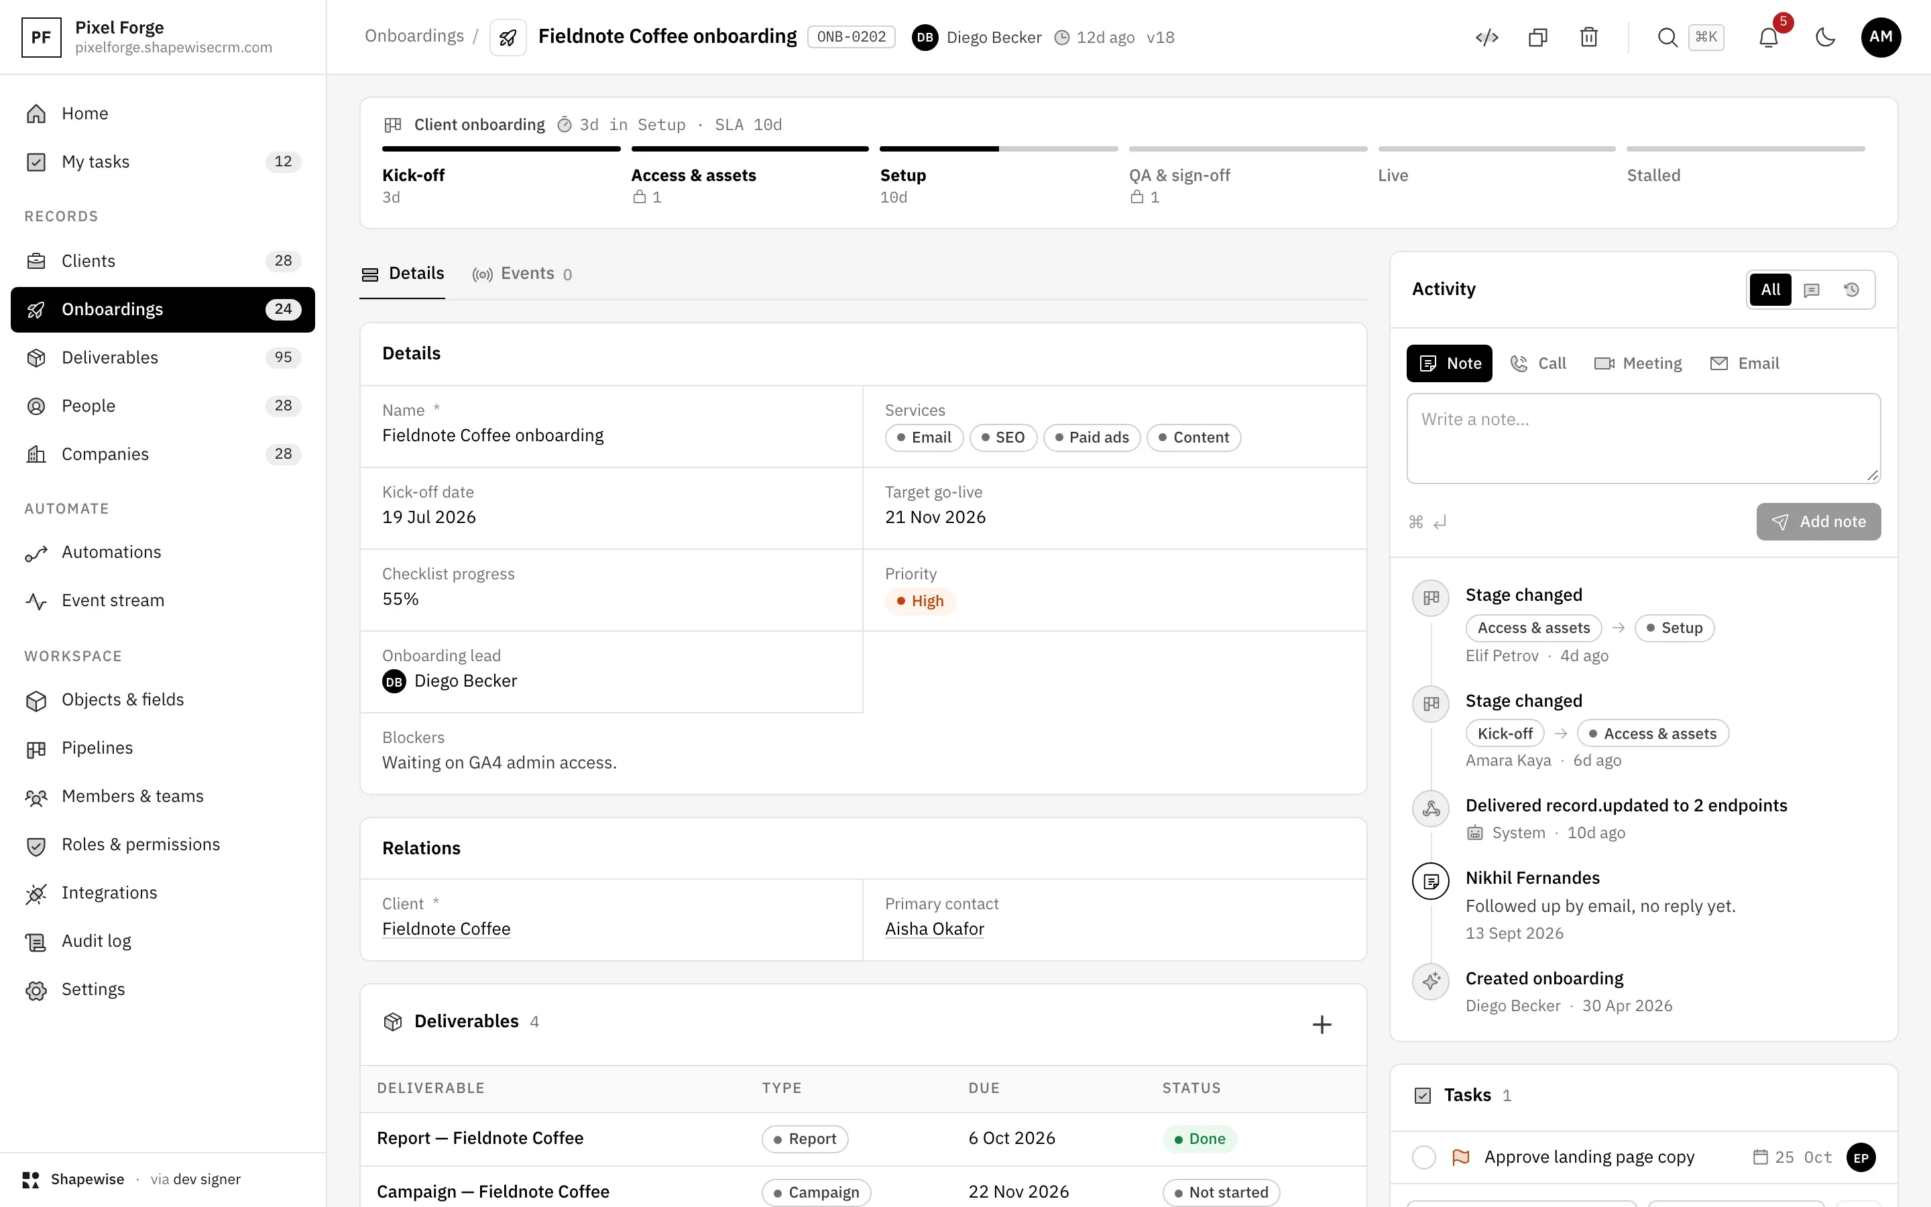Duplicate record with the copy icon

coord(1537,38)
